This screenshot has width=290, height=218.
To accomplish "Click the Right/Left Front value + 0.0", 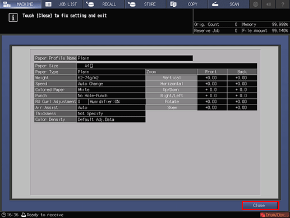I will click(212, 96).
